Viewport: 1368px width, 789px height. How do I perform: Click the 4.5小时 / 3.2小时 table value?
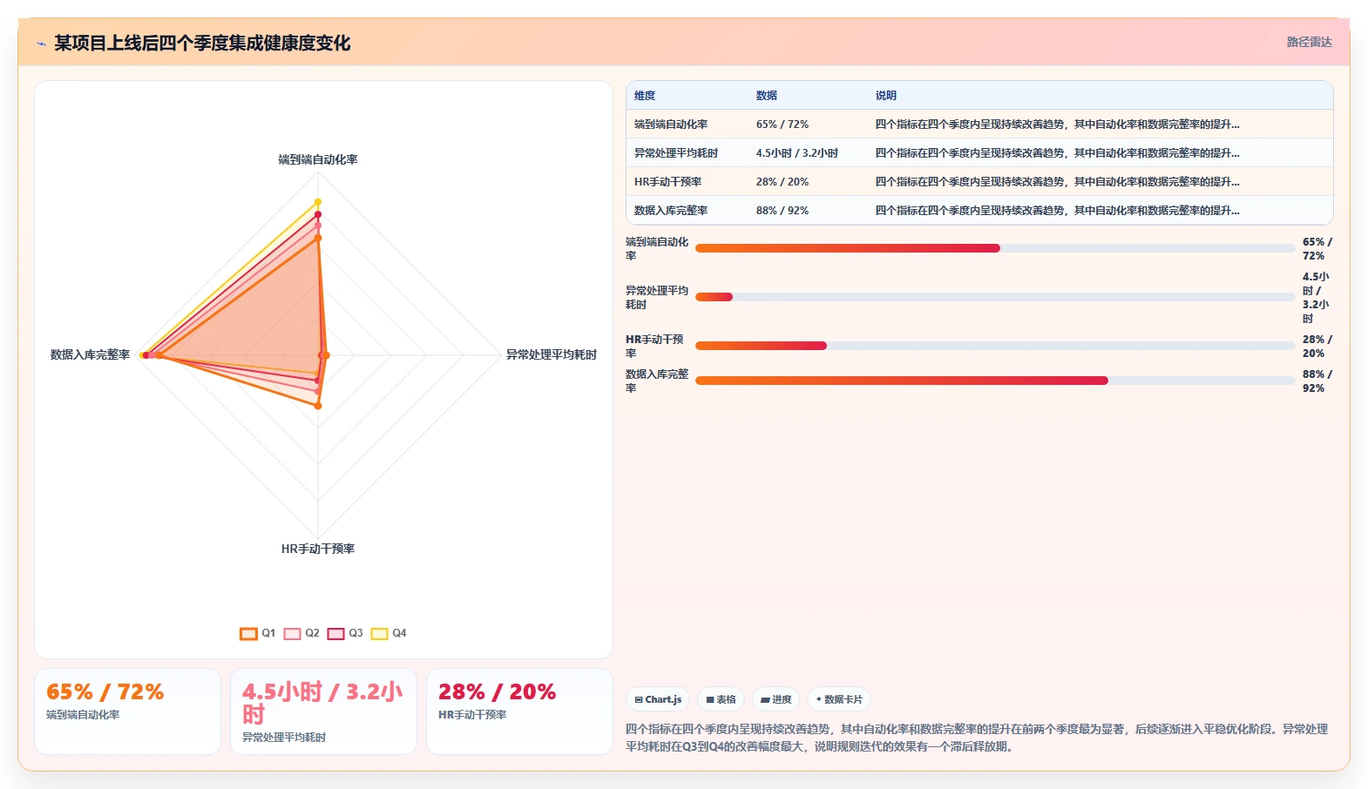click(797, 153)
